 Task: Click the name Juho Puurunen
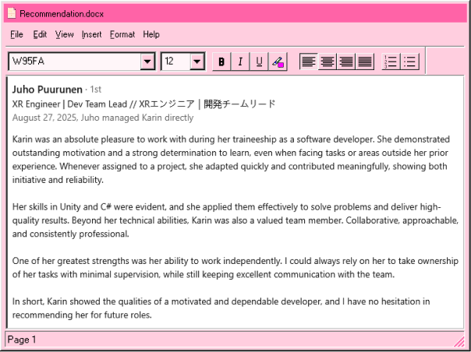pos(47,90)
